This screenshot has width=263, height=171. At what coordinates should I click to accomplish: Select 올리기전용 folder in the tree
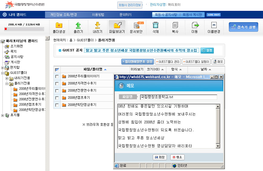(22, 83)
